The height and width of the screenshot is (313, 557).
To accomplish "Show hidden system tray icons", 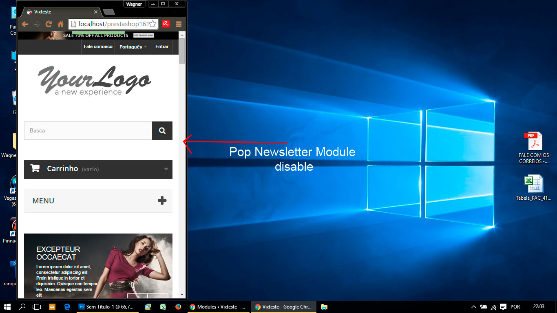I will (473, 307).
